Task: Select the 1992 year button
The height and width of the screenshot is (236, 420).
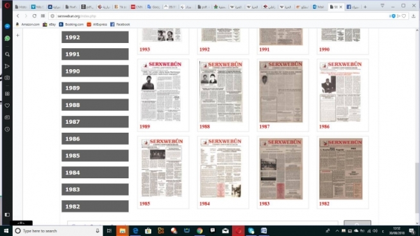Action: [x=95, y=37]
